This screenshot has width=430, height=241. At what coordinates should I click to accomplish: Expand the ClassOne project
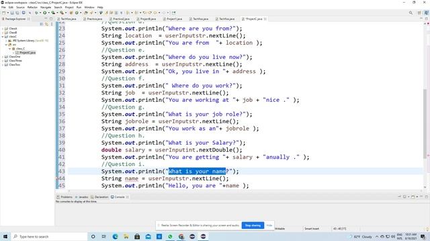tap(3, 56)
